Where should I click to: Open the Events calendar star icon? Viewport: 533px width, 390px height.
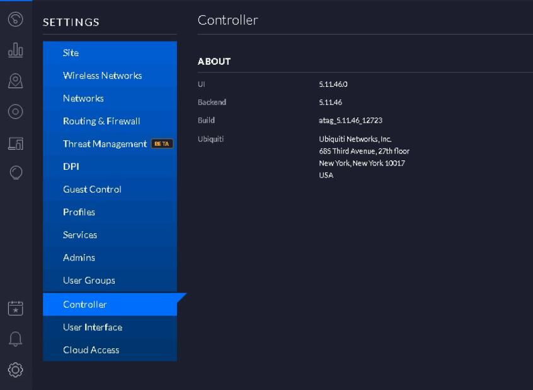point(15,308)
